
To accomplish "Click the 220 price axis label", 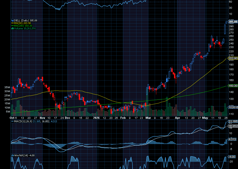I will click(231, 51).
